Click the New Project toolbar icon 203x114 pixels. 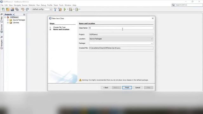8,9
